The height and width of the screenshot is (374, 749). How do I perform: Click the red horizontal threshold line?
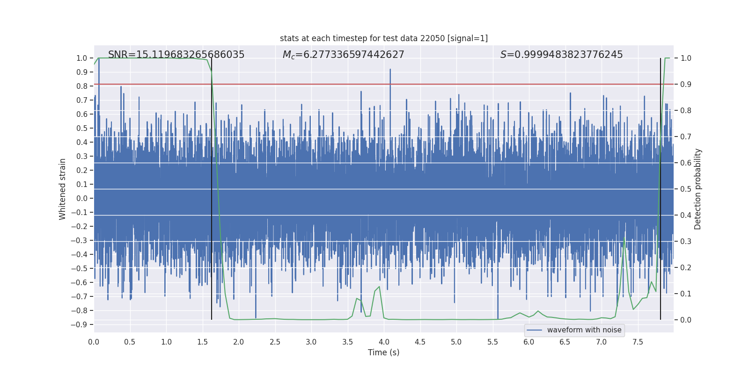pos(384,84)
